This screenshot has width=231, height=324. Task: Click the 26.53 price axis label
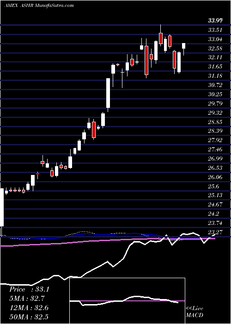pos(215,168)
